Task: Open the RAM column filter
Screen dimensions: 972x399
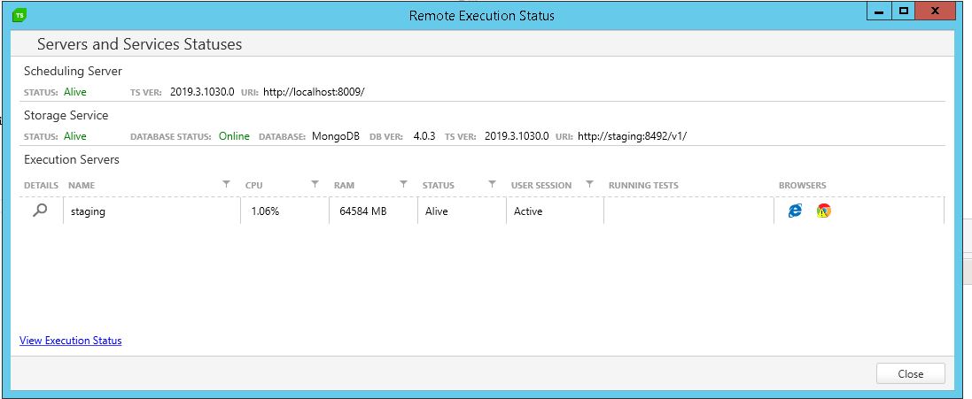Action: pos(403,184)
